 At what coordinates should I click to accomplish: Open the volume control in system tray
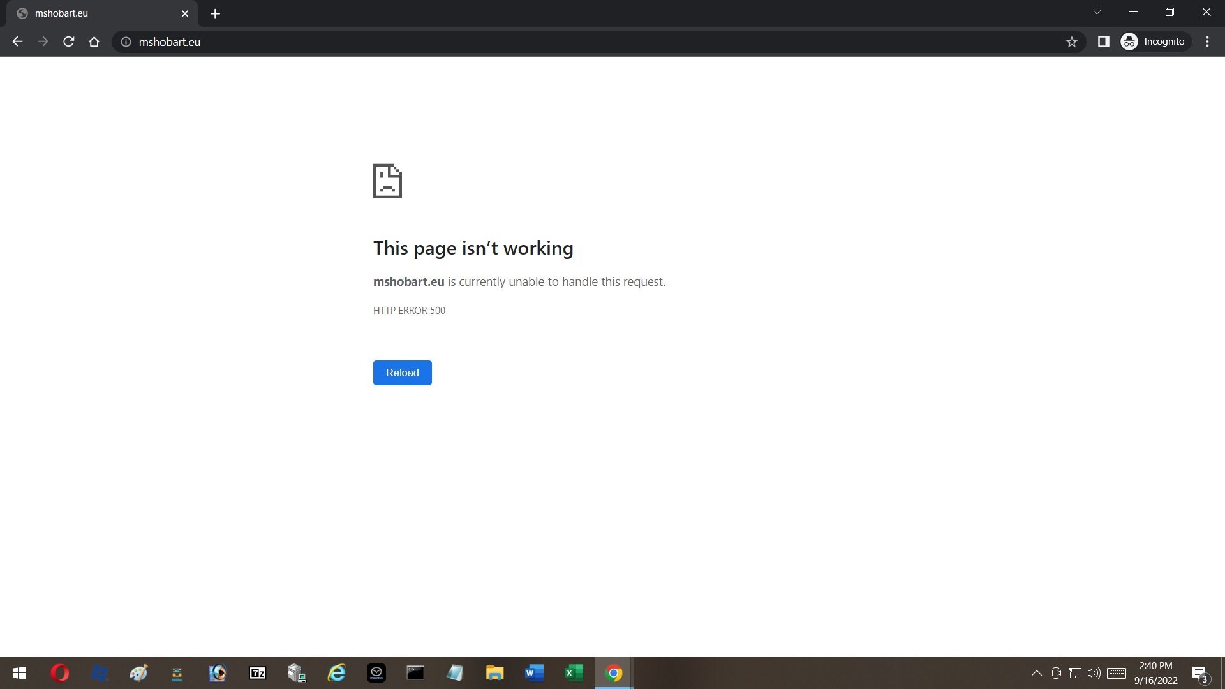point(1094,673)
